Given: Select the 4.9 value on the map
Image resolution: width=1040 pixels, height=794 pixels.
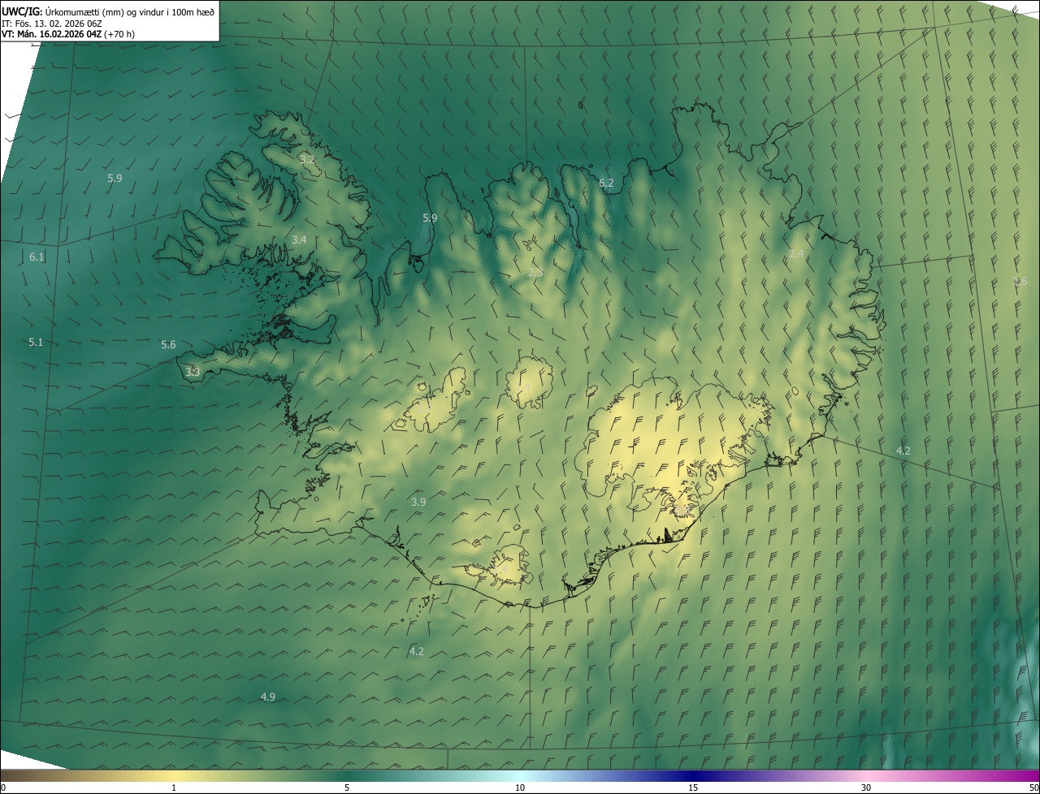Looking at the screenshot, I should [268, 697].
